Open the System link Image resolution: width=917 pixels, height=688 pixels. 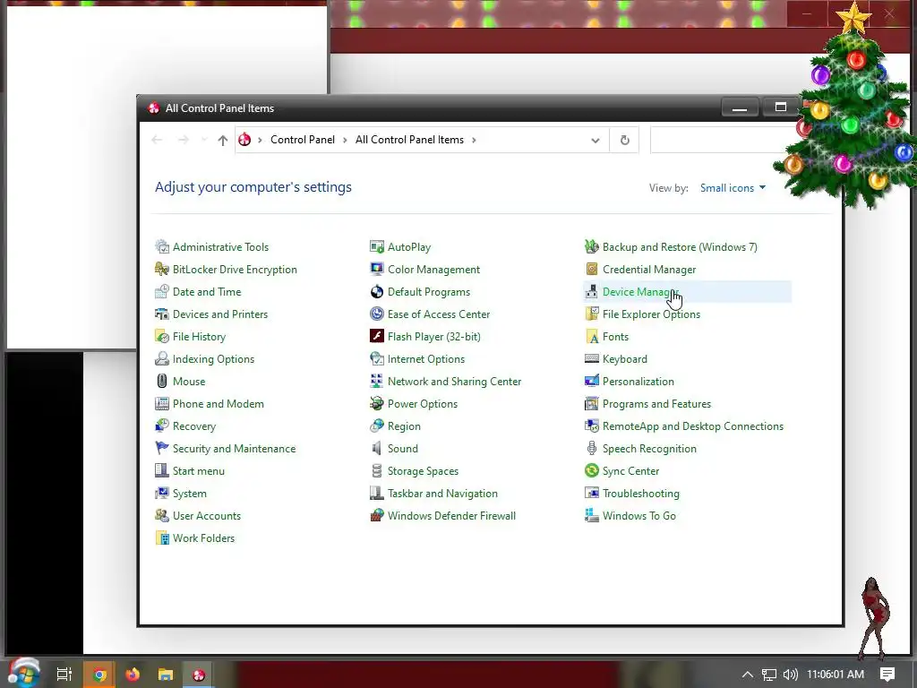(x=190, y=494)
